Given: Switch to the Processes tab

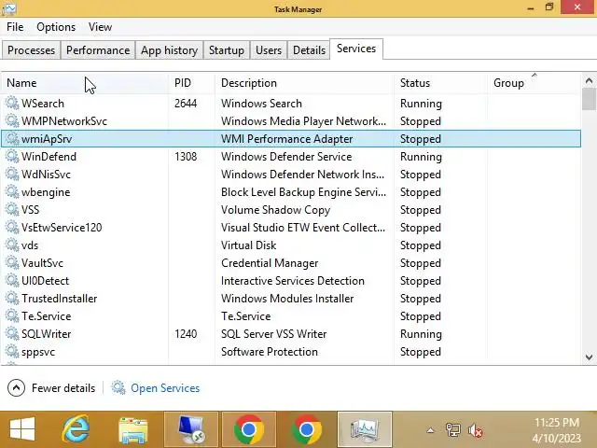Looking at the screenshot, I should [x=31, y=50].
